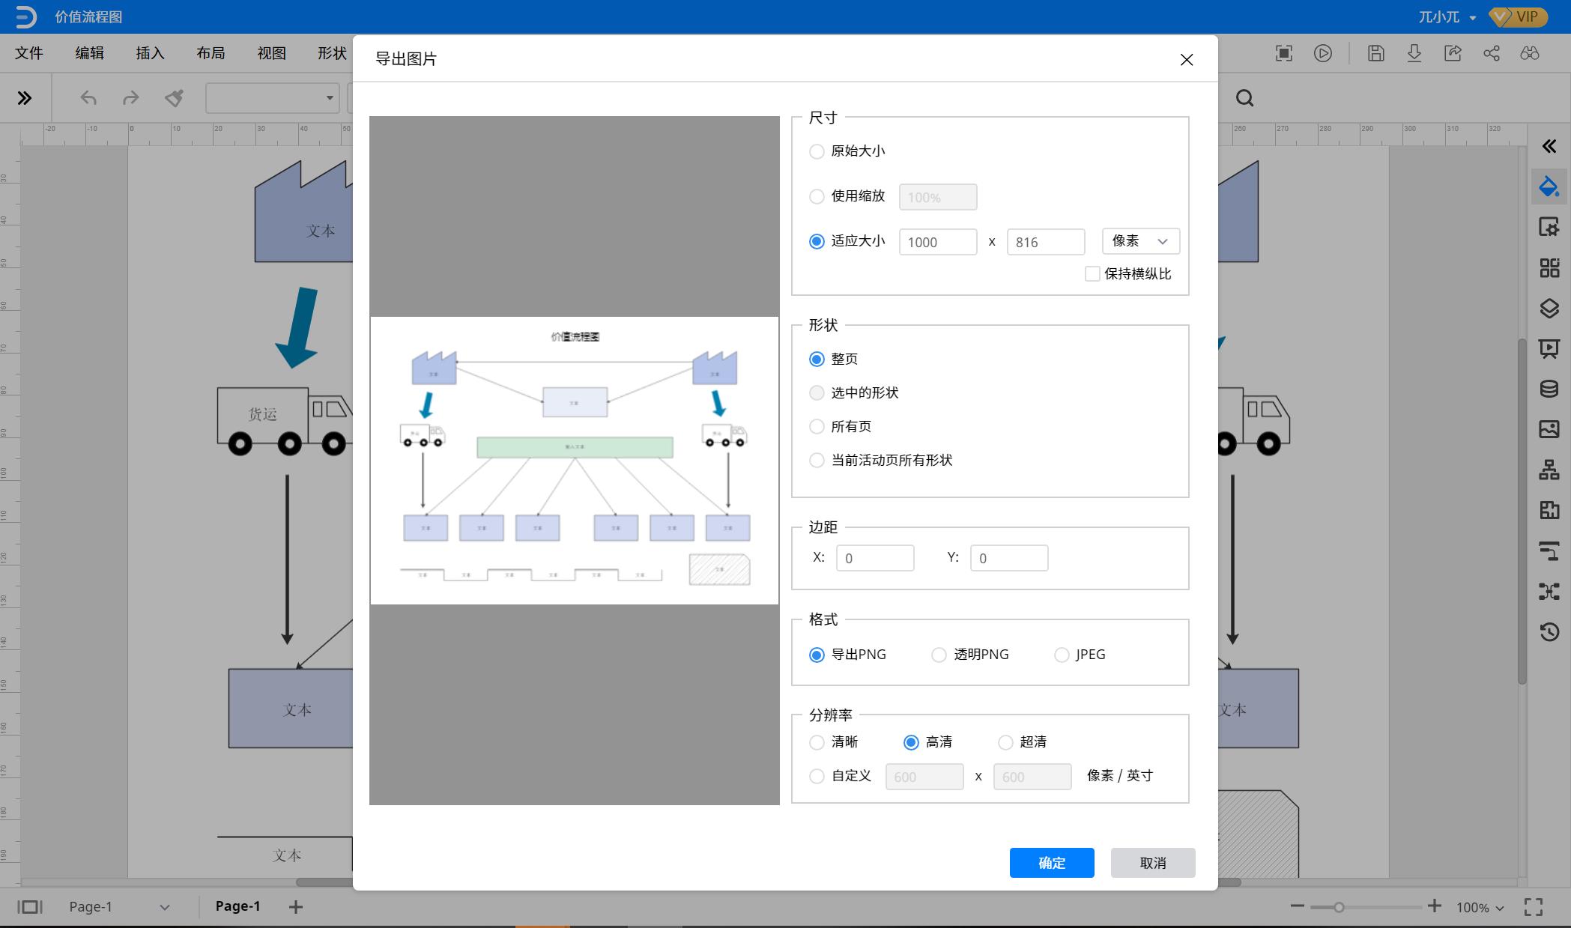The height and width of the screenshot is (928, 1571).
Task: Open the share icon in top toolbar
Action: pyautogui.click(x=1492, y=53)
